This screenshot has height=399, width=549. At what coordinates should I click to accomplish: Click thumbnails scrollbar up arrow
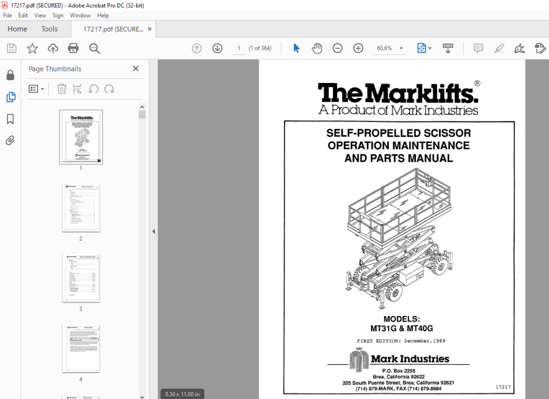click(x=142, y=107)
